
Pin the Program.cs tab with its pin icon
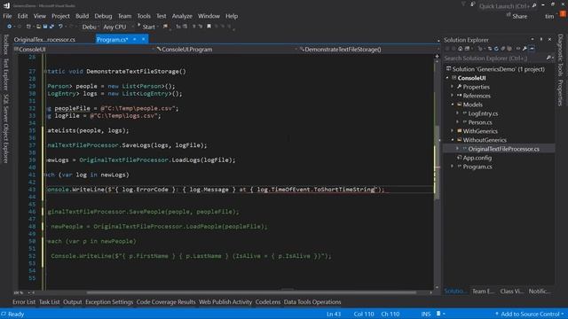click(x=135, y=39)
